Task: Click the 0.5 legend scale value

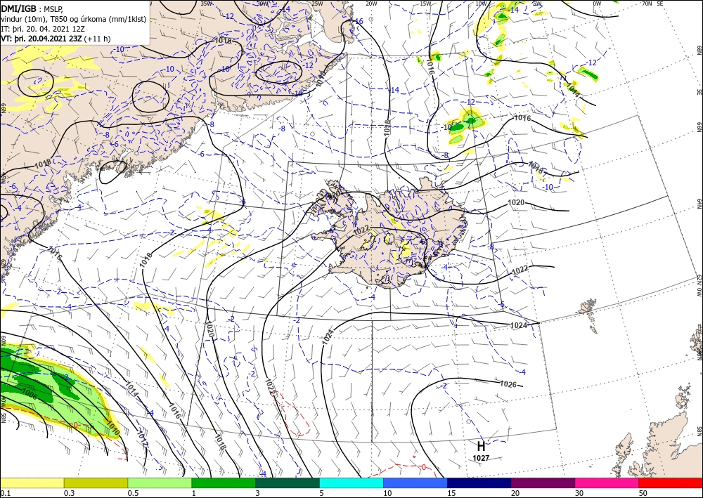Action: [x=133, y=493]
